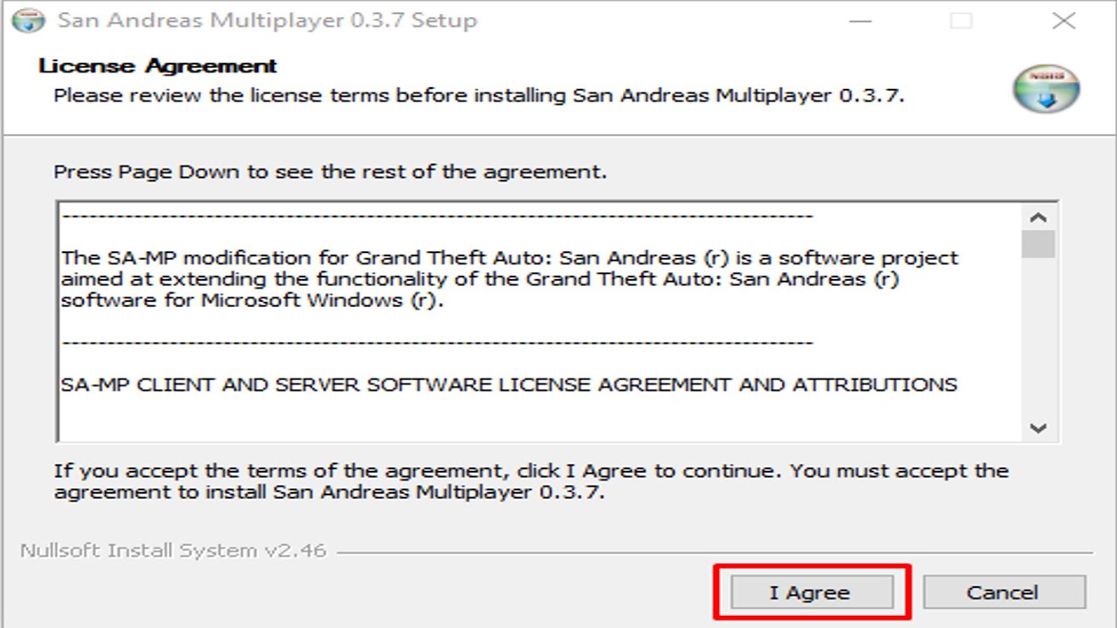Click the empty scrollbar track below the thumb

pyautogui.click(x=1038, y=336)
